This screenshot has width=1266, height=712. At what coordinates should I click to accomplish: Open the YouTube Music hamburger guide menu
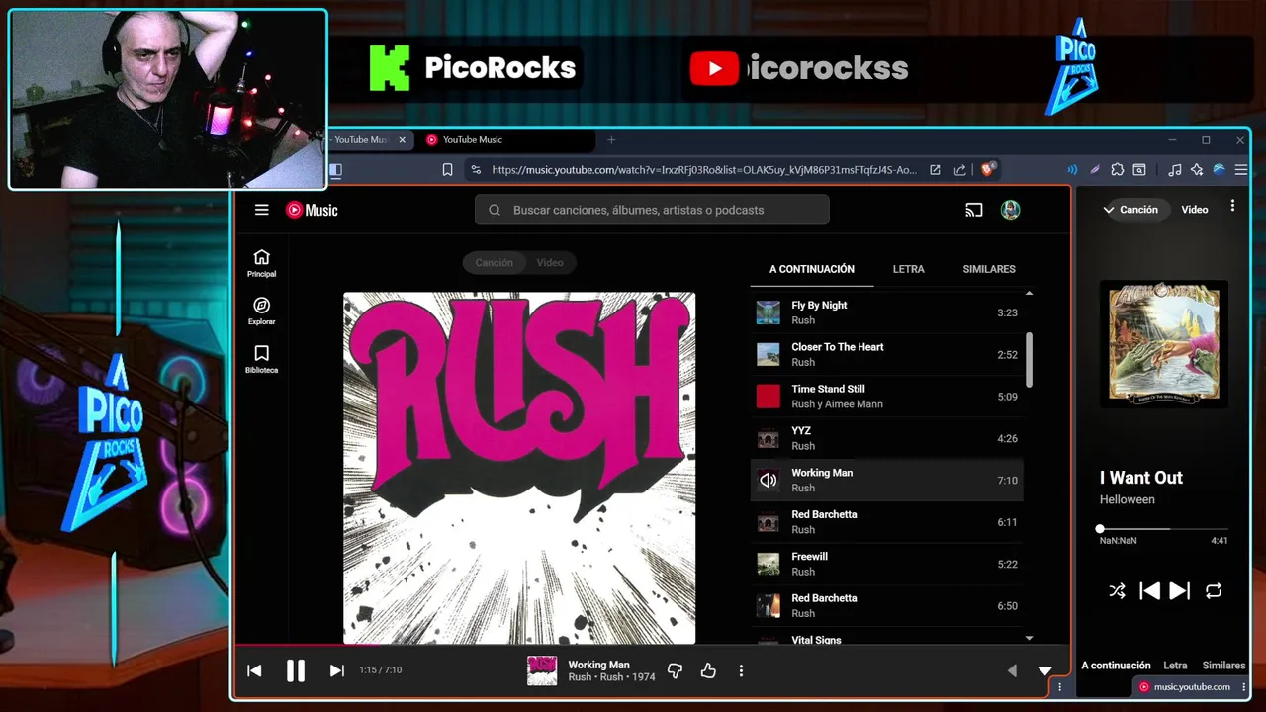(261, 210)
